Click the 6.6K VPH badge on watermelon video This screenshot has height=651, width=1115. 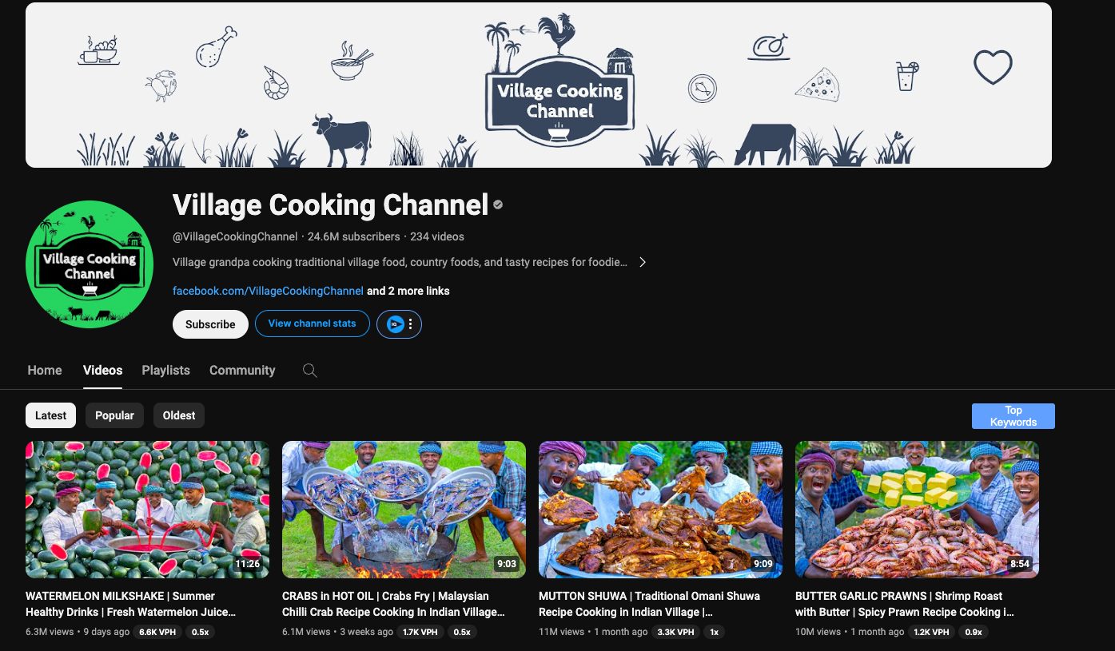click(157, 632)
